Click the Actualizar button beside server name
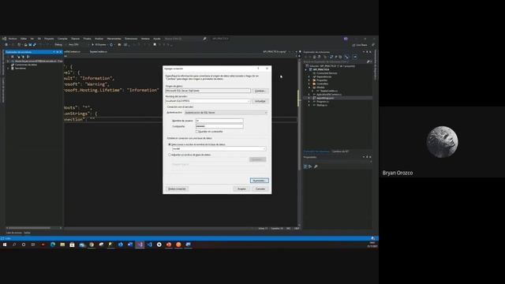 click(260, 101)
